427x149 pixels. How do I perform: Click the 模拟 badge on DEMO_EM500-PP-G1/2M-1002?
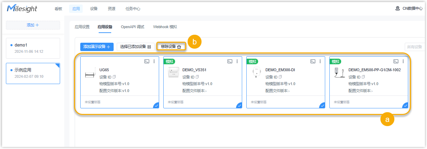[336, 61]
